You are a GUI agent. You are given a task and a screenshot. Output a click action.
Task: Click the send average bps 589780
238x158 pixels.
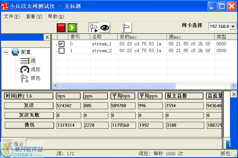[123, 106]
